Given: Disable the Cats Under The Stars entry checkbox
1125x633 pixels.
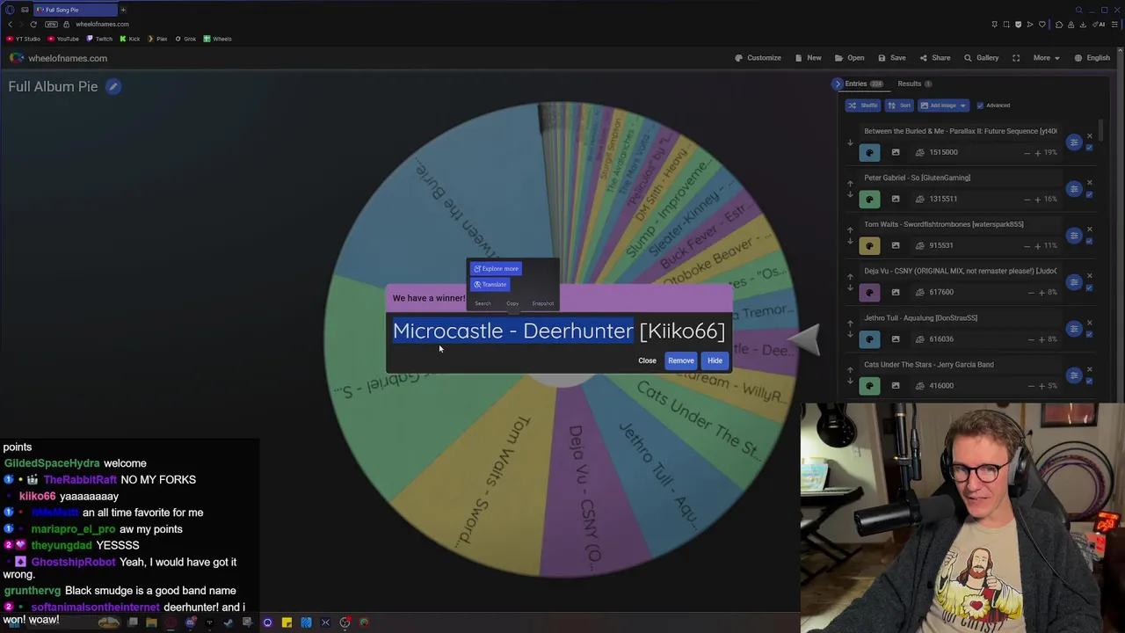Looking at the screenshot, I should (1089, 380).
